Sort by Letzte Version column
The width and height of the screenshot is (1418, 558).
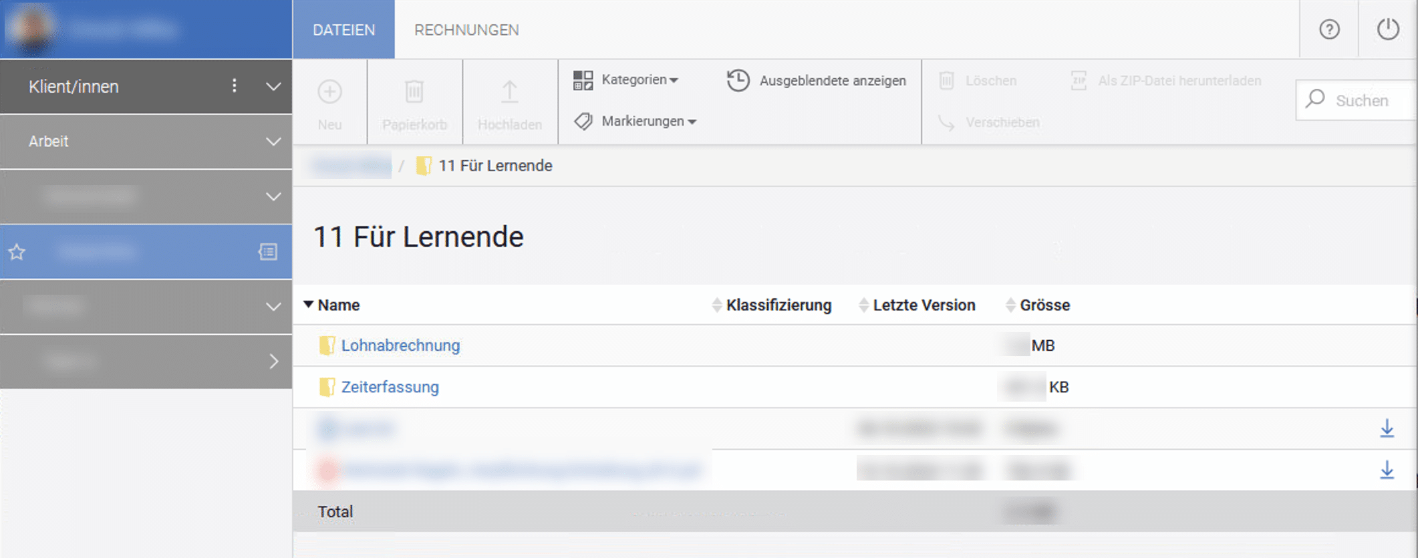924,305
